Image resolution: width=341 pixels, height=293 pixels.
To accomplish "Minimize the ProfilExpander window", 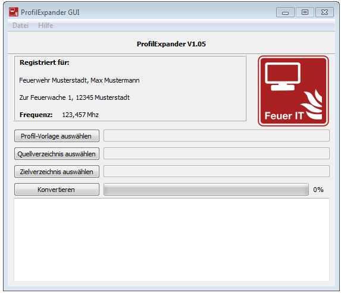I will (x=285, y=12).
